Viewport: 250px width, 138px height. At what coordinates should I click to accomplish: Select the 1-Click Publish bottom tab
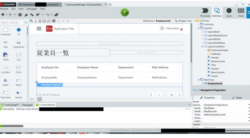pyautogui.click(x=45, y=105)
